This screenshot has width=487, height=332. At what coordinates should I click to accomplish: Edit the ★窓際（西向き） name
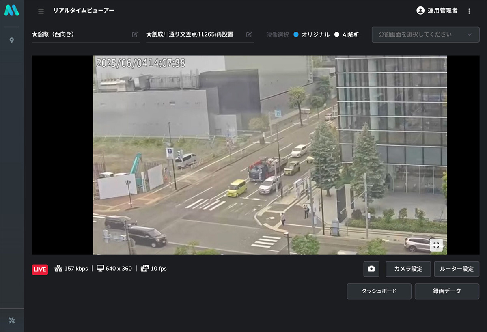coord(135,34)
